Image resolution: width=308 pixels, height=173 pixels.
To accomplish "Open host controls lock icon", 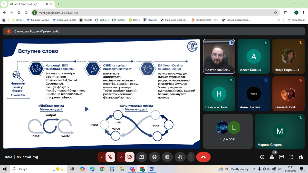I will (301, 157).
